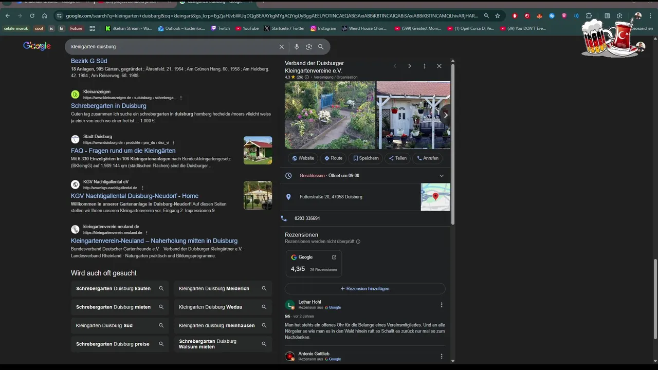Save the place with Speichern
The height and width of the screenshot is (370, 658).
365,158
